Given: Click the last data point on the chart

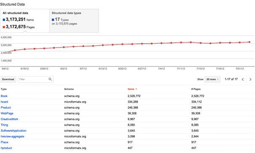Looking at the screenshot, I should pyautogui.click(x=250, y=42).
